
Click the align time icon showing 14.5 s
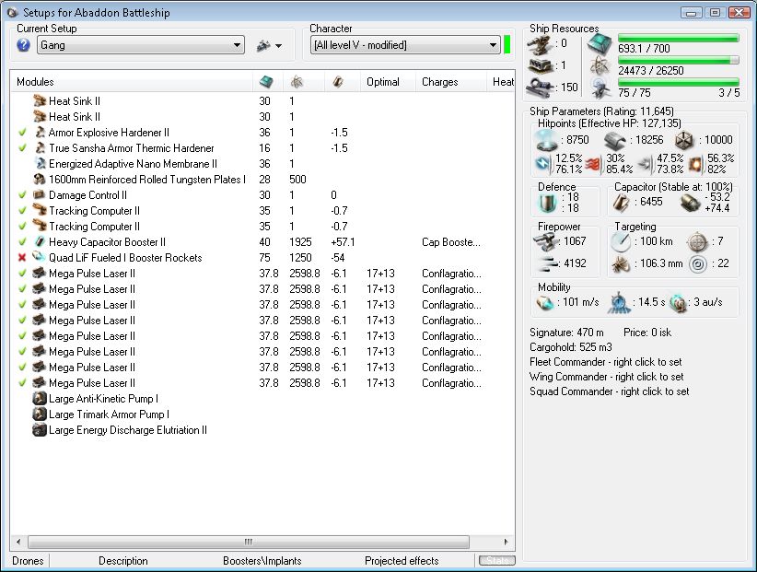[619, 303]
